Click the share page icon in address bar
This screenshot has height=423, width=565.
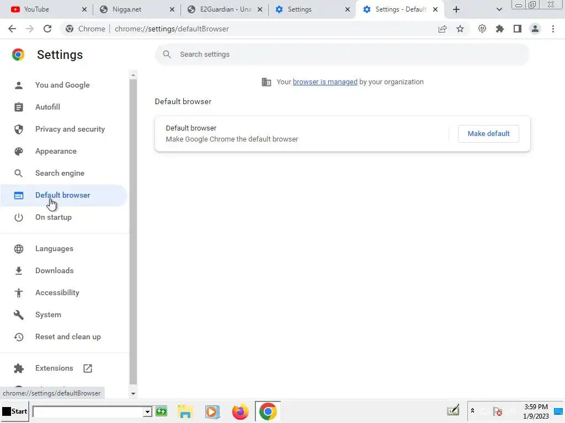[443, 29]
